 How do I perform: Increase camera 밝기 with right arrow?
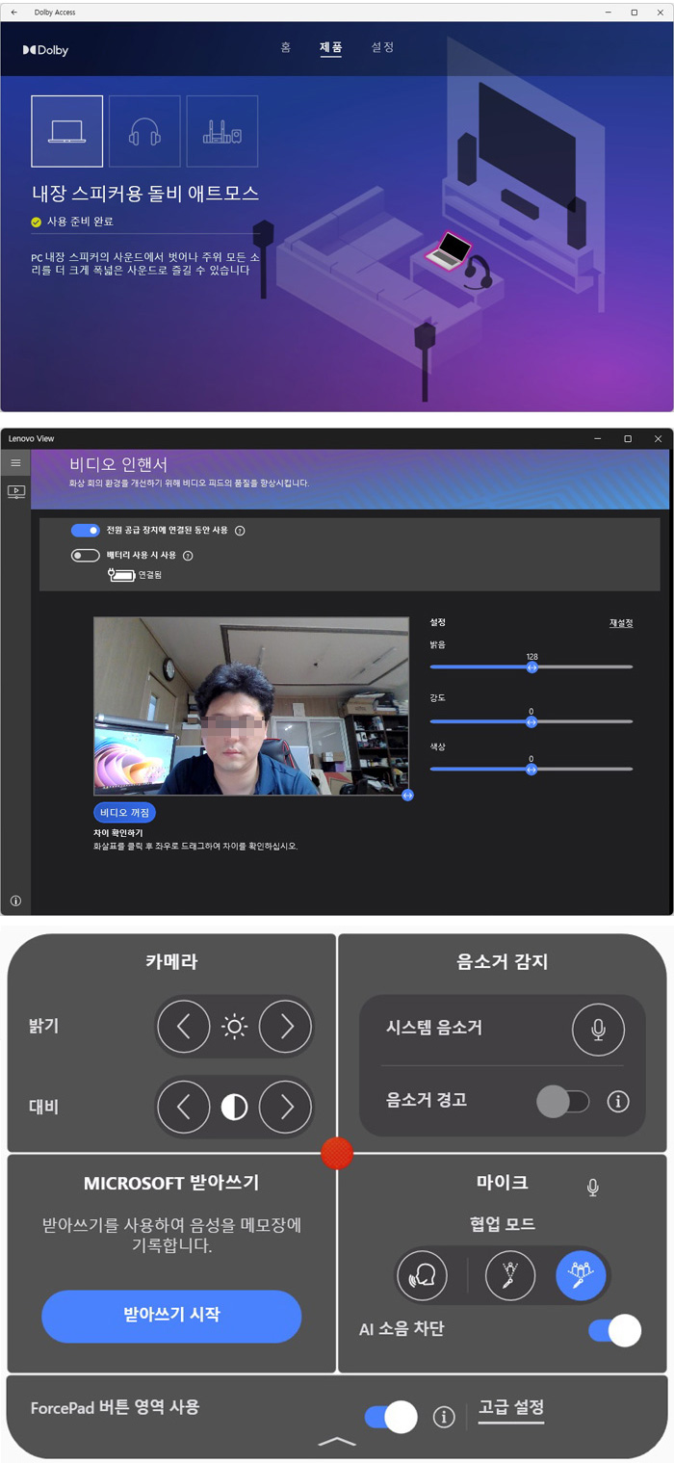[286, 1027]
